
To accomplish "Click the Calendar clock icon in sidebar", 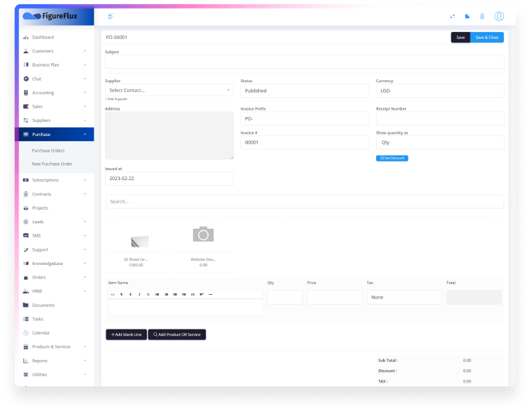I will pyautogui.click(x=26, y=332).
